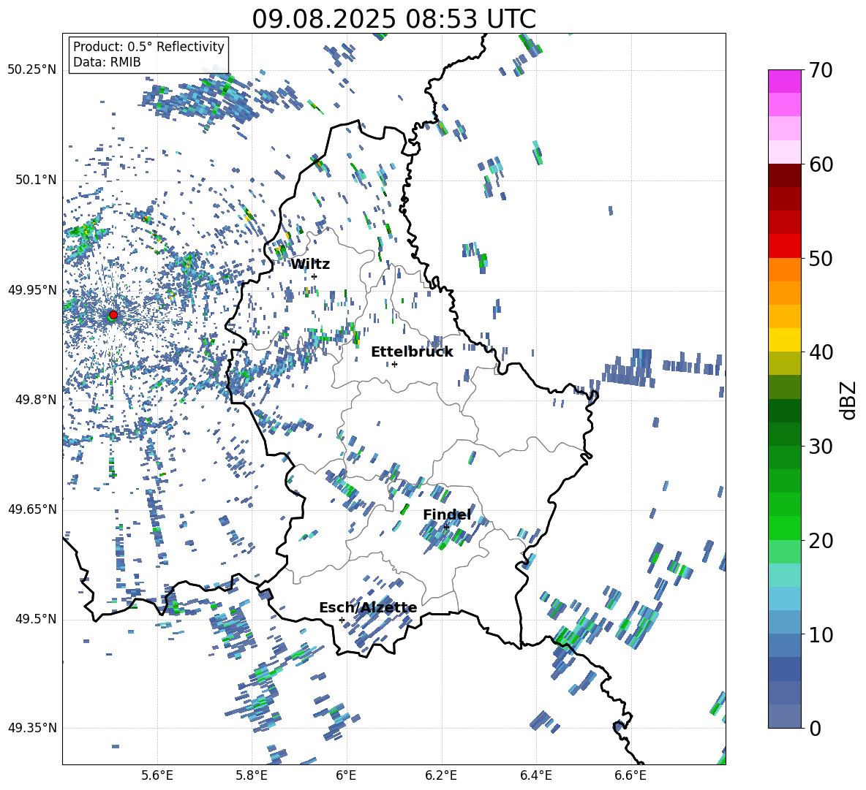Click the Findel cross marker

446,527
